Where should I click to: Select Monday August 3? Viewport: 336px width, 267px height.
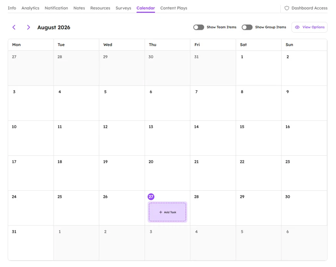pos(31,103)
